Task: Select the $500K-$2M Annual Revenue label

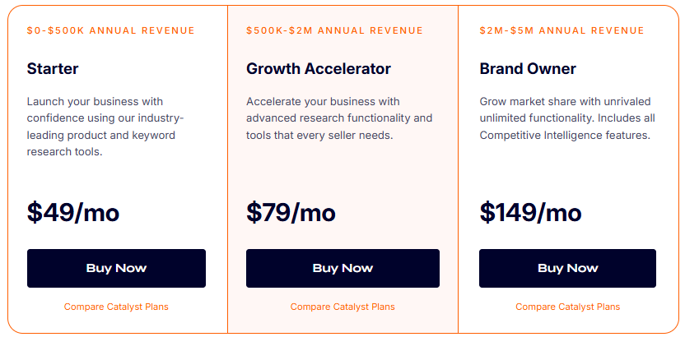Action: pos(334,31)
